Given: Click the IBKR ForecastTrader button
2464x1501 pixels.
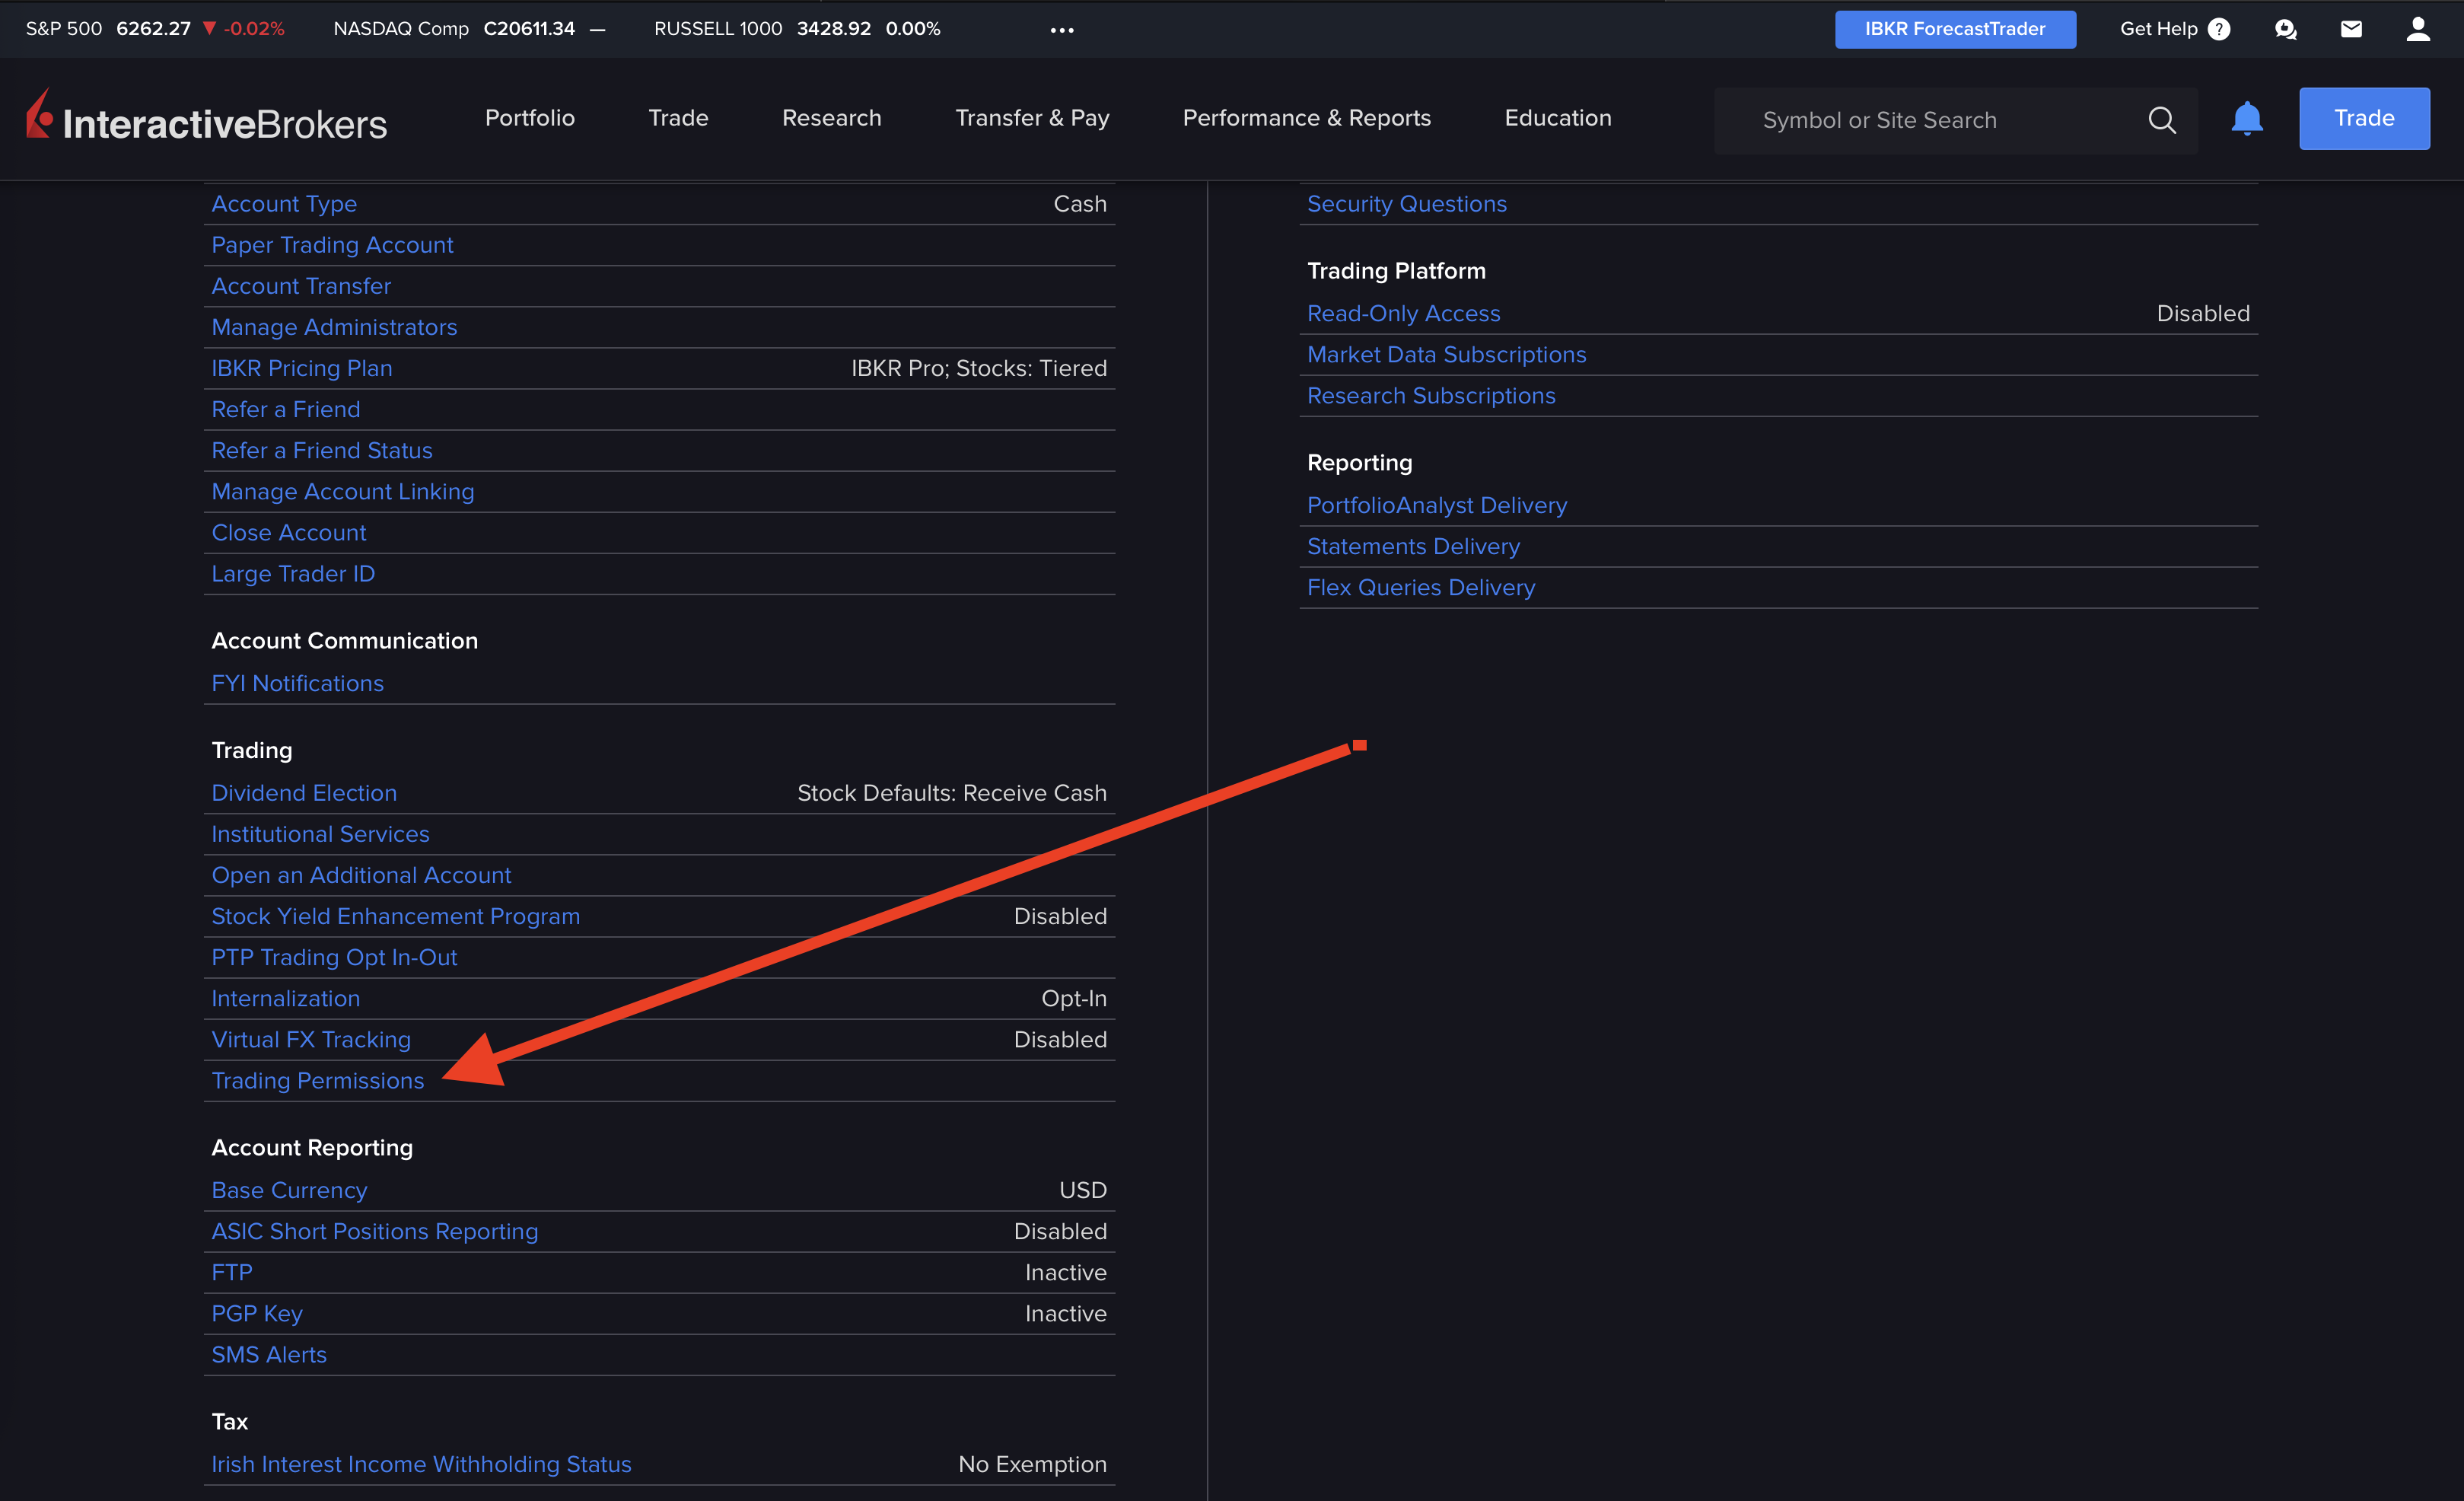Looking at the screenshot, I should (x=1954, y=29).
